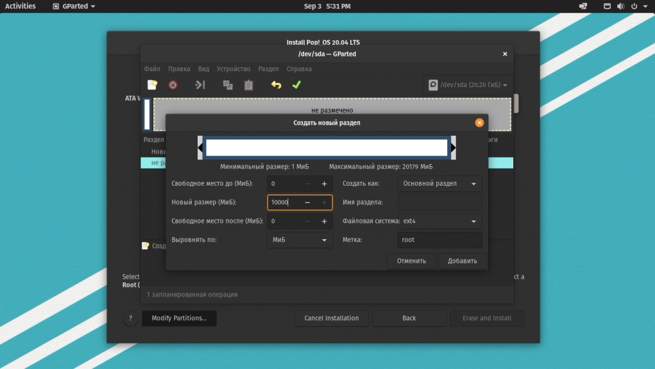
Task: Click the green apply operations checkmark
Action: pyautogui.click(x=296, y=85)
